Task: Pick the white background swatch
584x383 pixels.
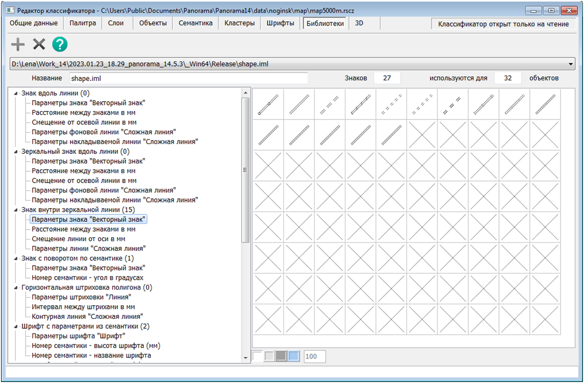Action: click(258, 356)
